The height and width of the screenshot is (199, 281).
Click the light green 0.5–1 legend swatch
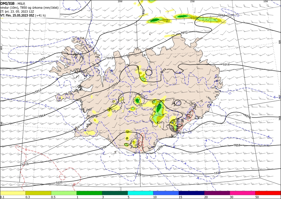64,193
